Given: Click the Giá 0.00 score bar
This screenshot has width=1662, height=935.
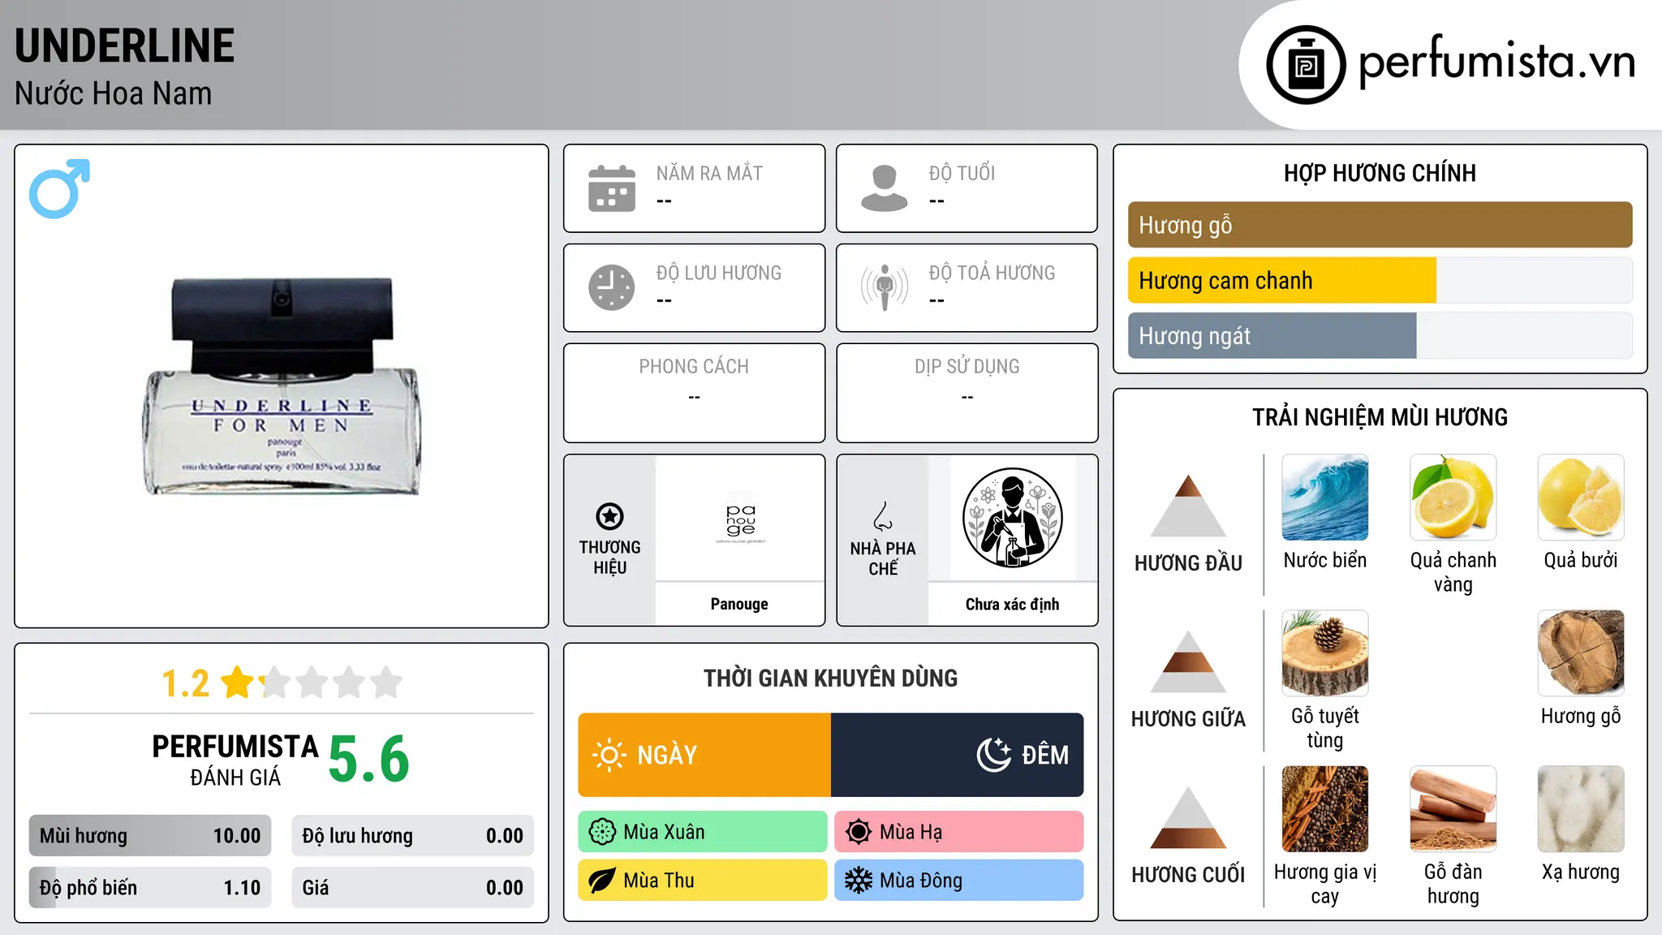Looking at the screenshot, I should tap(412, 888).
